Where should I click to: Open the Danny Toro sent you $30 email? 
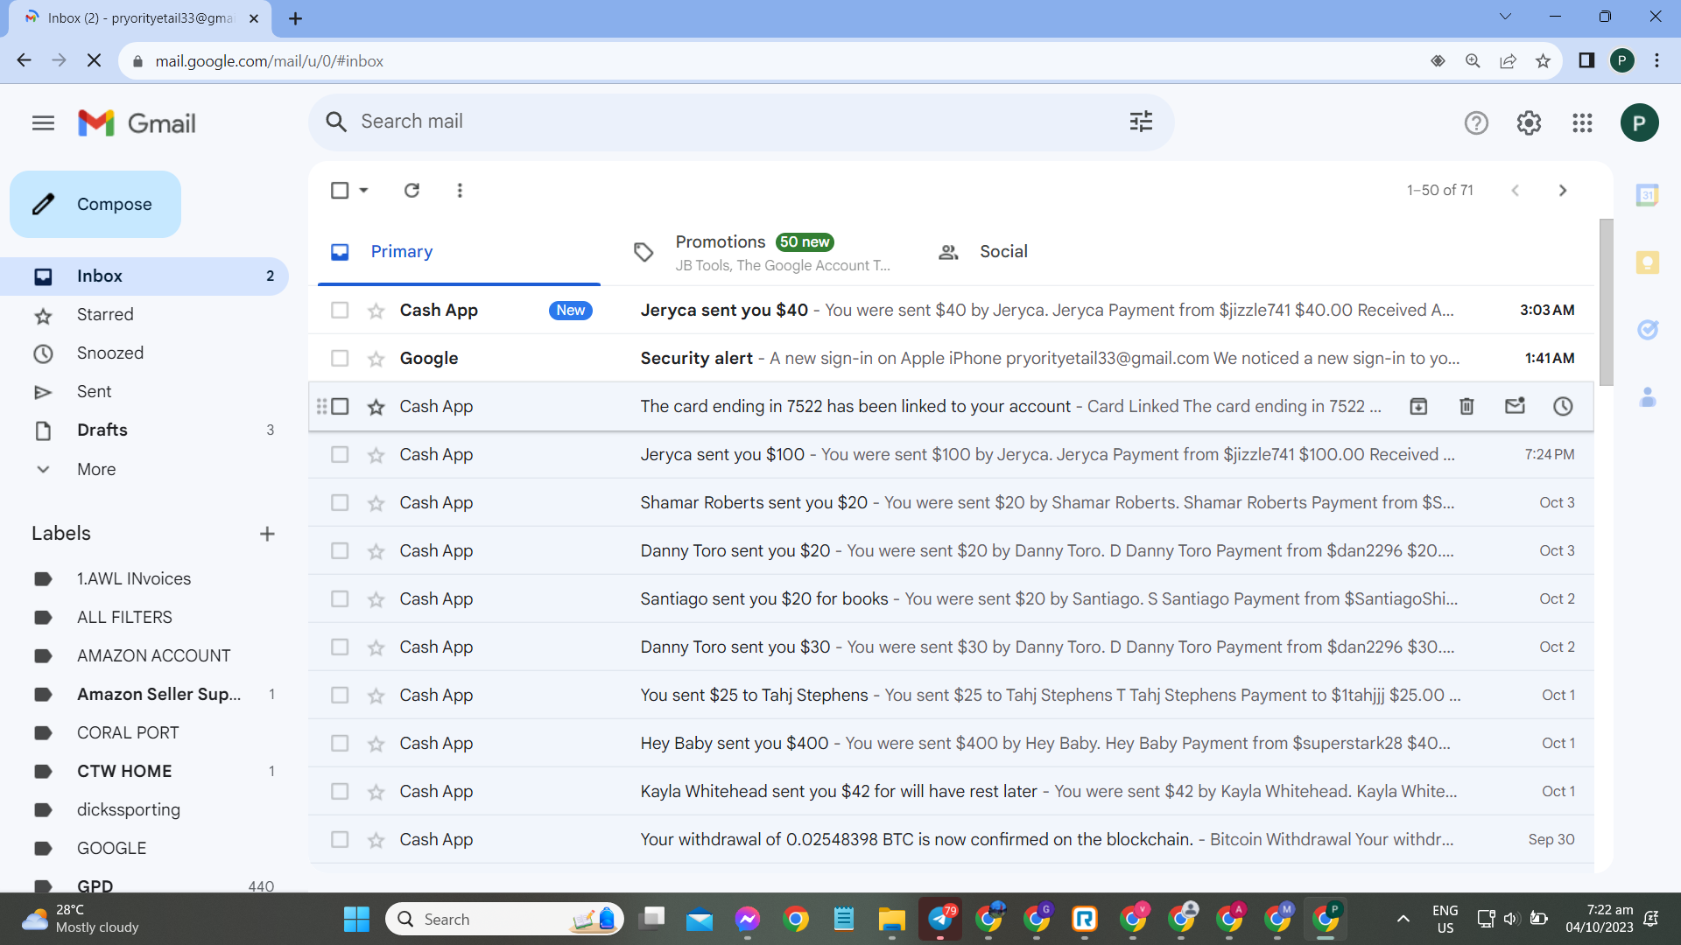(951, 647)
